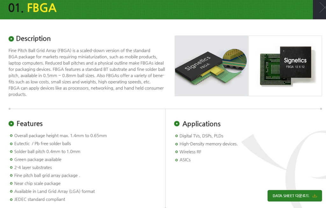Viewport: 326px width, 208px height.
Task: Select the Features section heading
Action: [x=29, y=124]
